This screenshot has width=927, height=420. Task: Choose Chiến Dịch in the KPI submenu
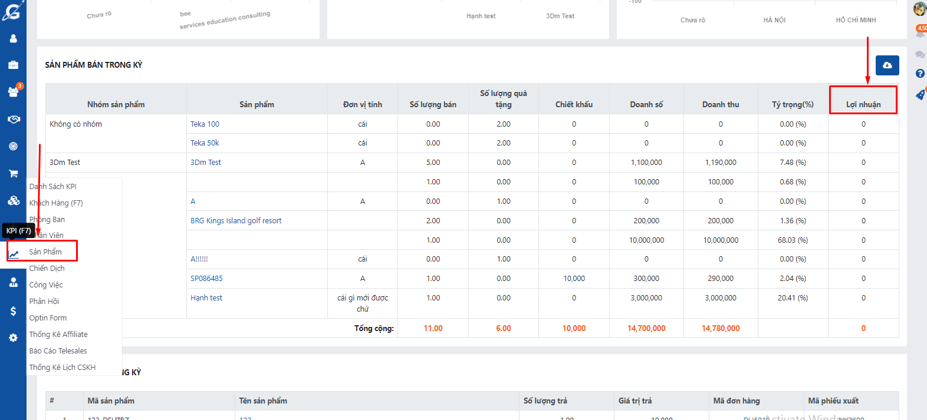click(47, 268)
